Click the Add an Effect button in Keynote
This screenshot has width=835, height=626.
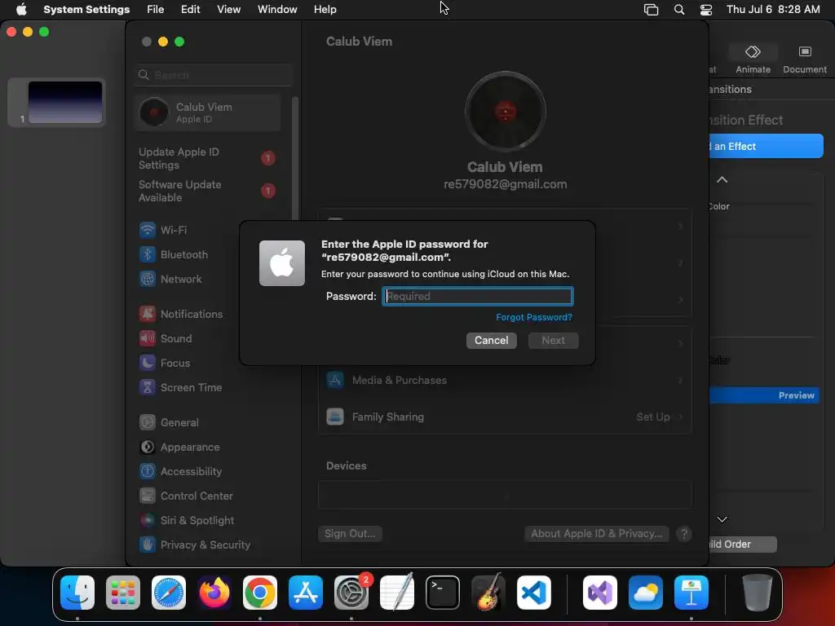pyautogui.click(x=766, y=147)
